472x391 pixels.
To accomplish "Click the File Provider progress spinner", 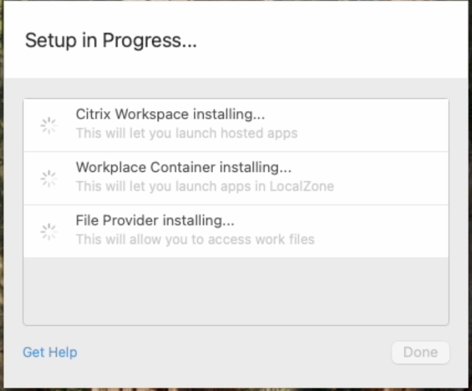I will 48,232.
